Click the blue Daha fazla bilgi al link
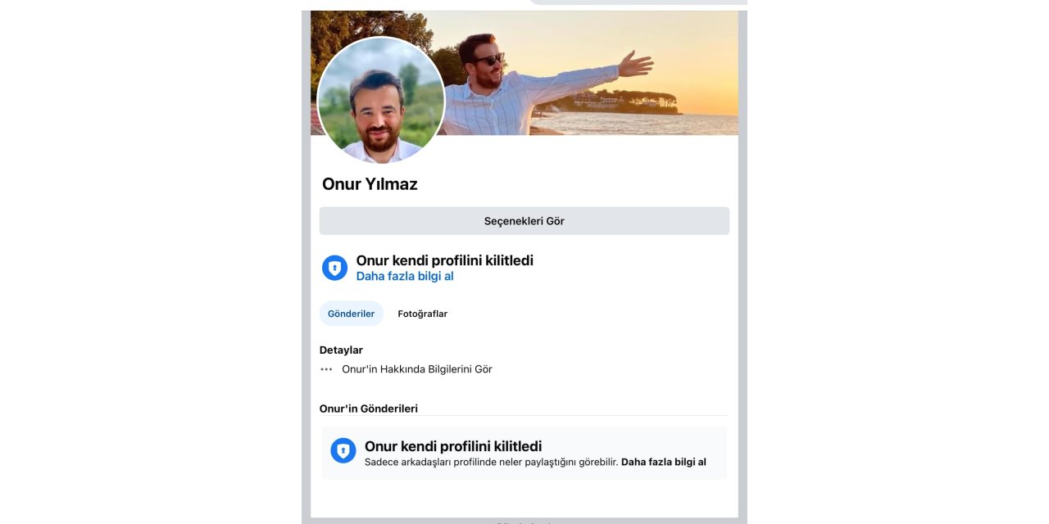The width and height of the screenshot is (1049, 524). coord(405,277)
